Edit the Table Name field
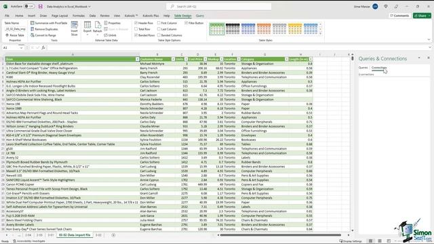 point(15,29)
